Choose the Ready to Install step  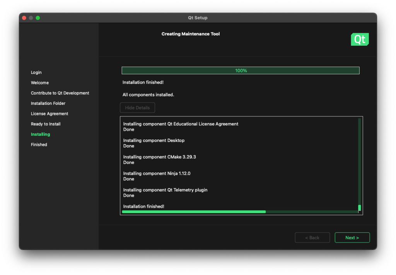point(46,124)
